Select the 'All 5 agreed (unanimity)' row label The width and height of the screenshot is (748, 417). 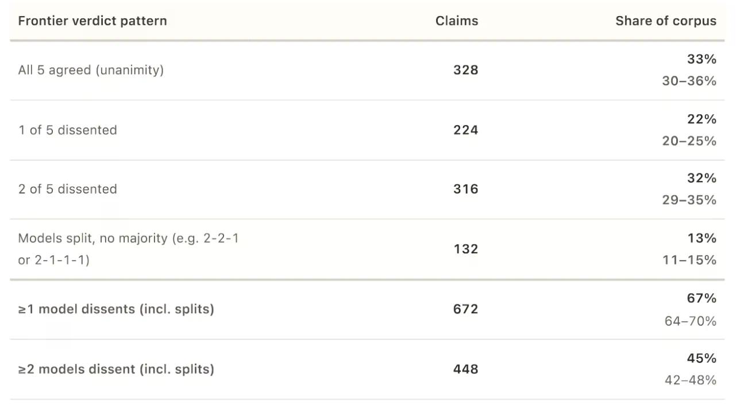coord(91,70)
